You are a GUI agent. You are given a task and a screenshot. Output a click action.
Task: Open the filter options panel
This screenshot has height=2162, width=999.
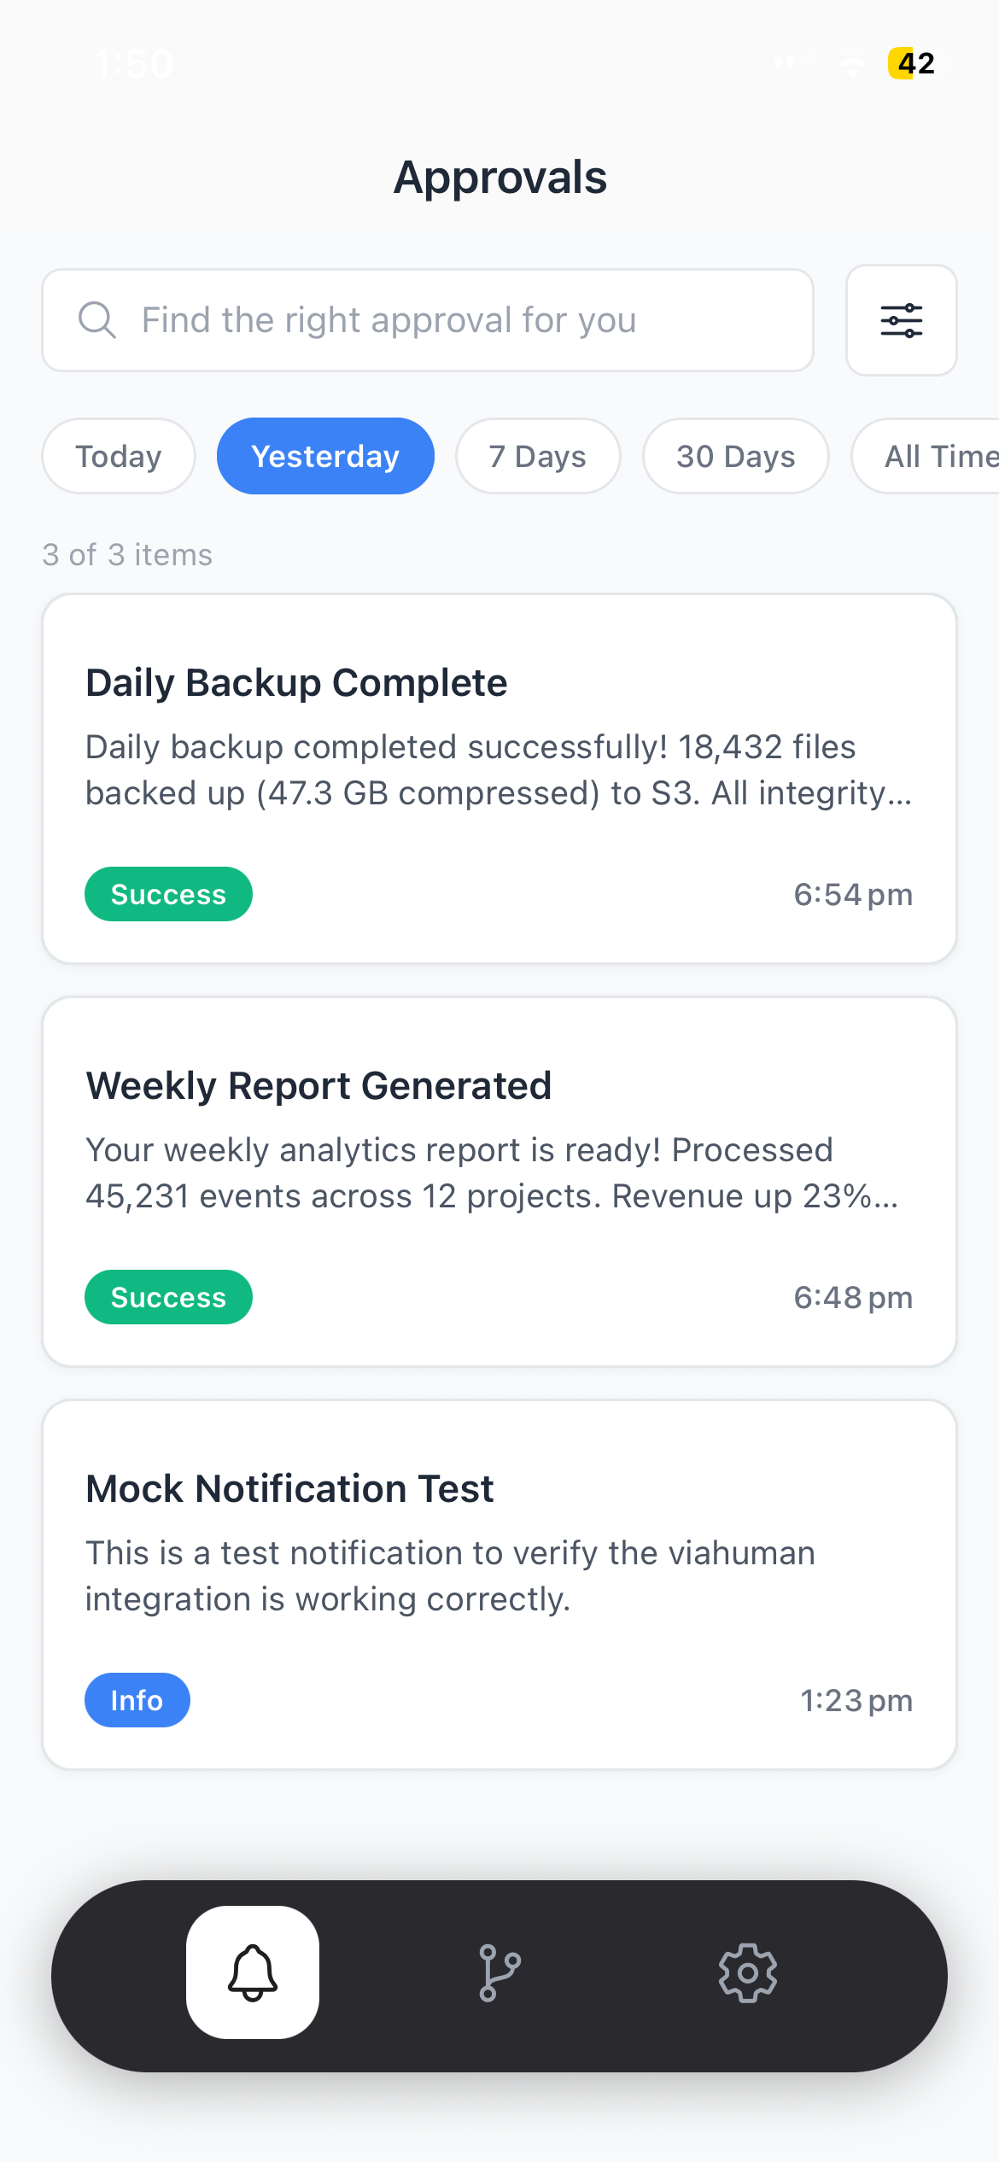coord(902,320)
